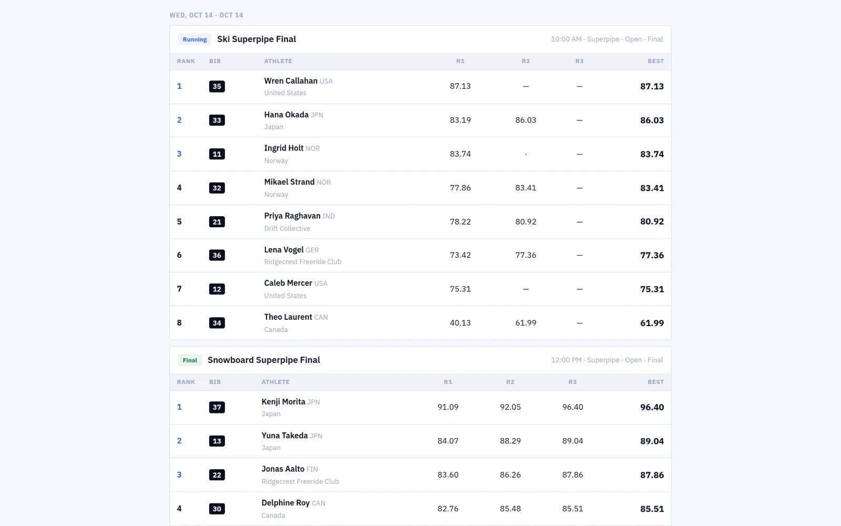Click athlete name Mikael Strand

pyautogui.click(x=289, y=182)
